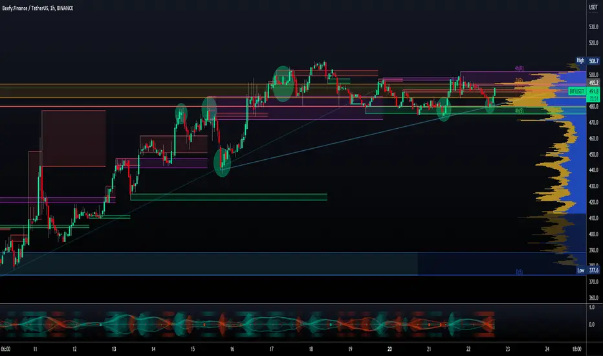Click the 390.0 price scale value
Screen dimensions: 603x356
tap(593, 250)
